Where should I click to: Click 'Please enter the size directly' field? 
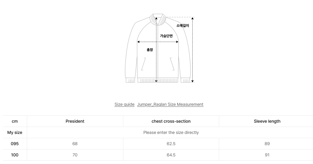pos(171,133)
